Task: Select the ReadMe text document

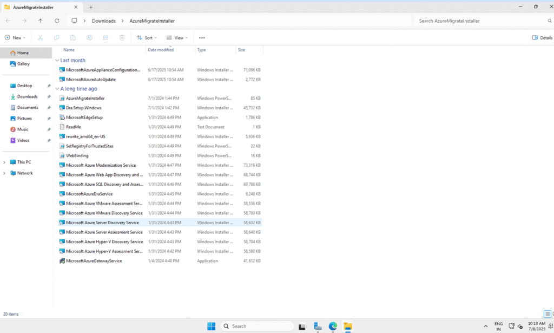Action: (74, 127)
